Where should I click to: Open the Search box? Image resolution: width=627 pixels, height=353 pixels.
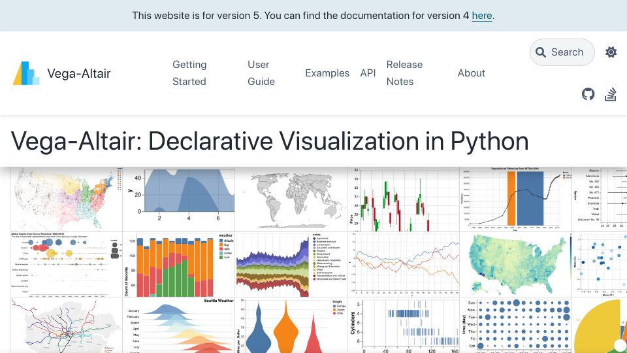[562, 52]
